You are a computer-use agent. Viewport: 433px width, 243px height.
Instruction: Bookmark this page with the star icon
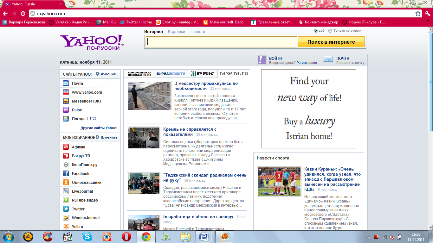(x=418, y=14)
